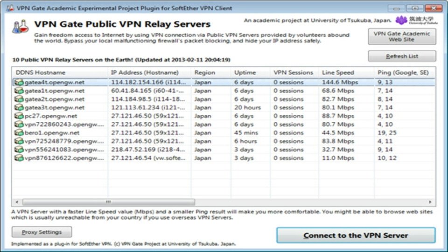Connect to the VPN Server

tap(356, 235)
